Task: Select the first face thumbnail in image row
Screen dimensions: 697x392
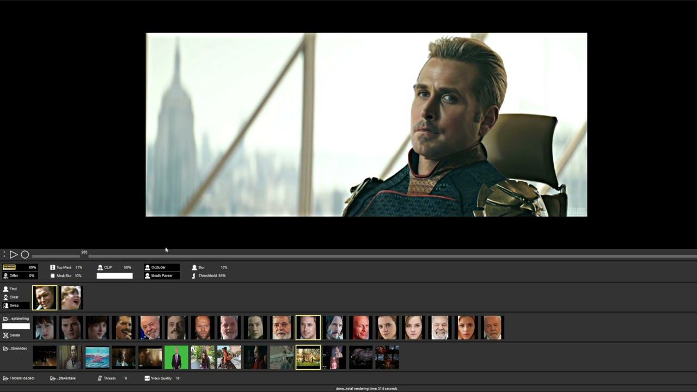Action: pos(45,328)
